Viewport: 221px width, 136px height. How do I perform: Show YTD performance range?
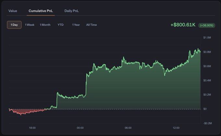(60, 25)
